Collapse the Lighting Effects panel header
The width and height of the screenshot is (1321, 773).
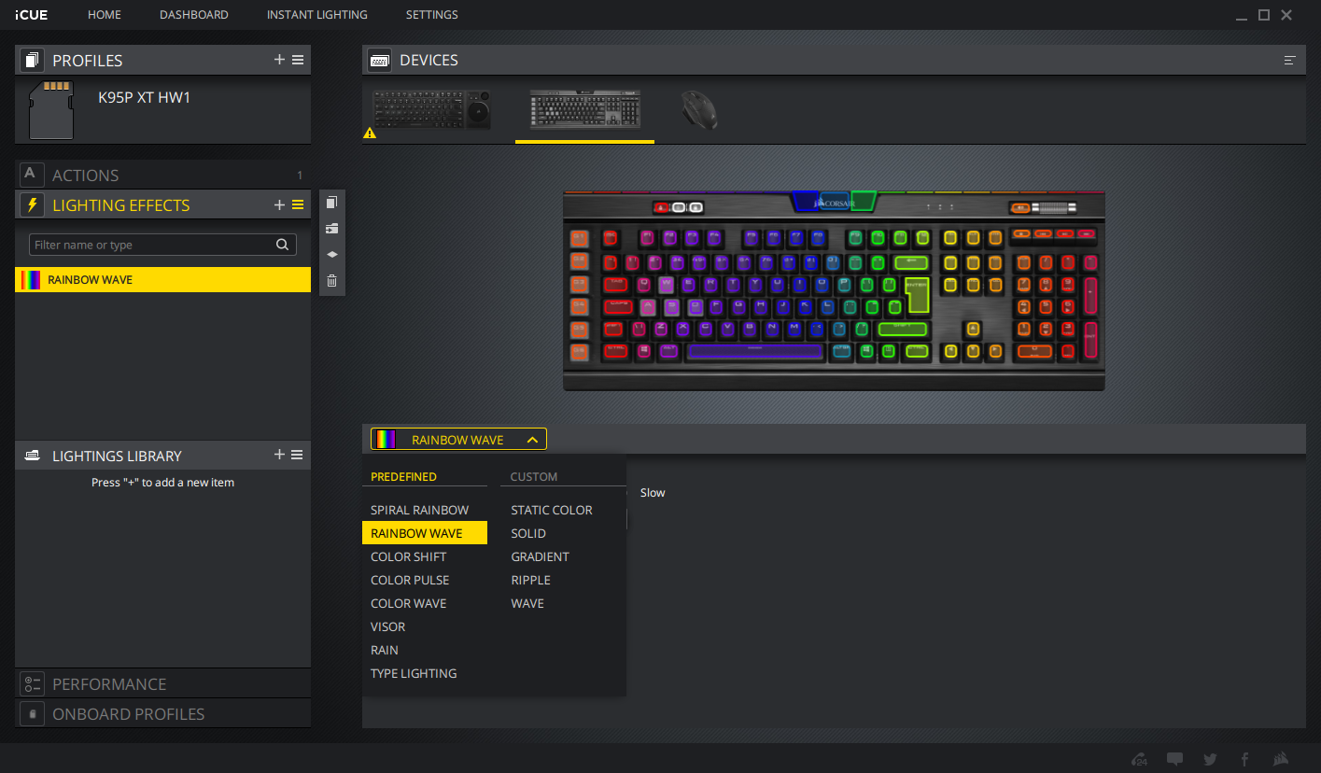[162, 204]
